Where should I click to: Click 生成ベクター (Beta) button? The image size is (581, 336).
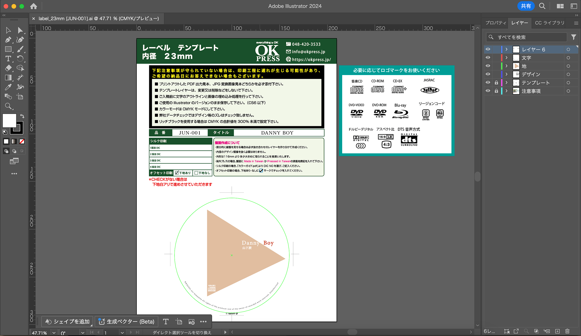pyautogui.click(x=126, y=321)
